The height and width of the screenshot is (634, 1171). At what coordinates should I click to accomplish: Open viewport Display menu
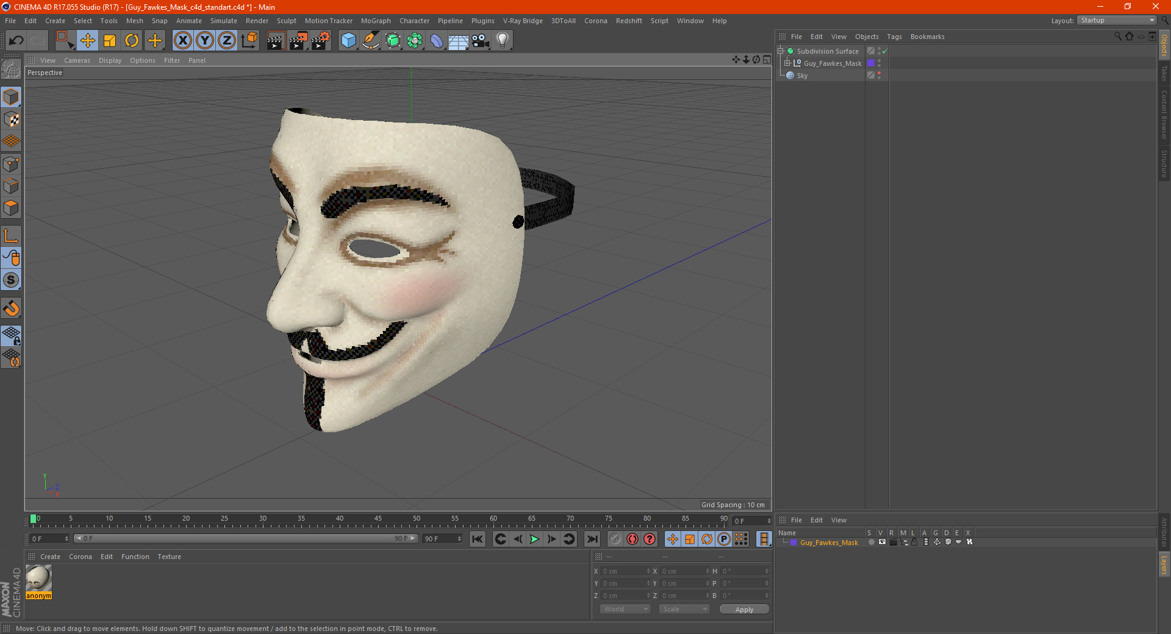coord(110,60)
